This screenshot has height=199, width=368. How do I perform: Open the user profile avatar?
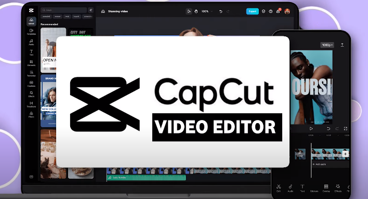pyautogui.click(x=287, y=11)
